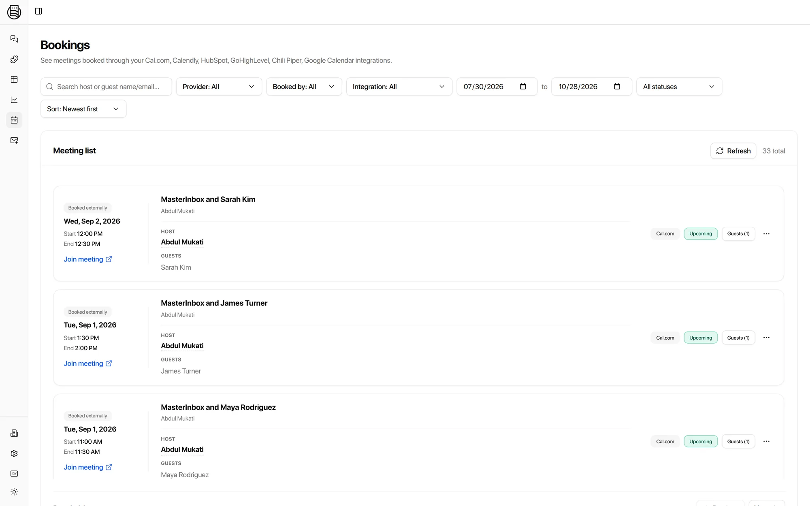The image size is (810, 506).
Task: Open the integrations puzzle sidebar icon
Action: (14, 59)
